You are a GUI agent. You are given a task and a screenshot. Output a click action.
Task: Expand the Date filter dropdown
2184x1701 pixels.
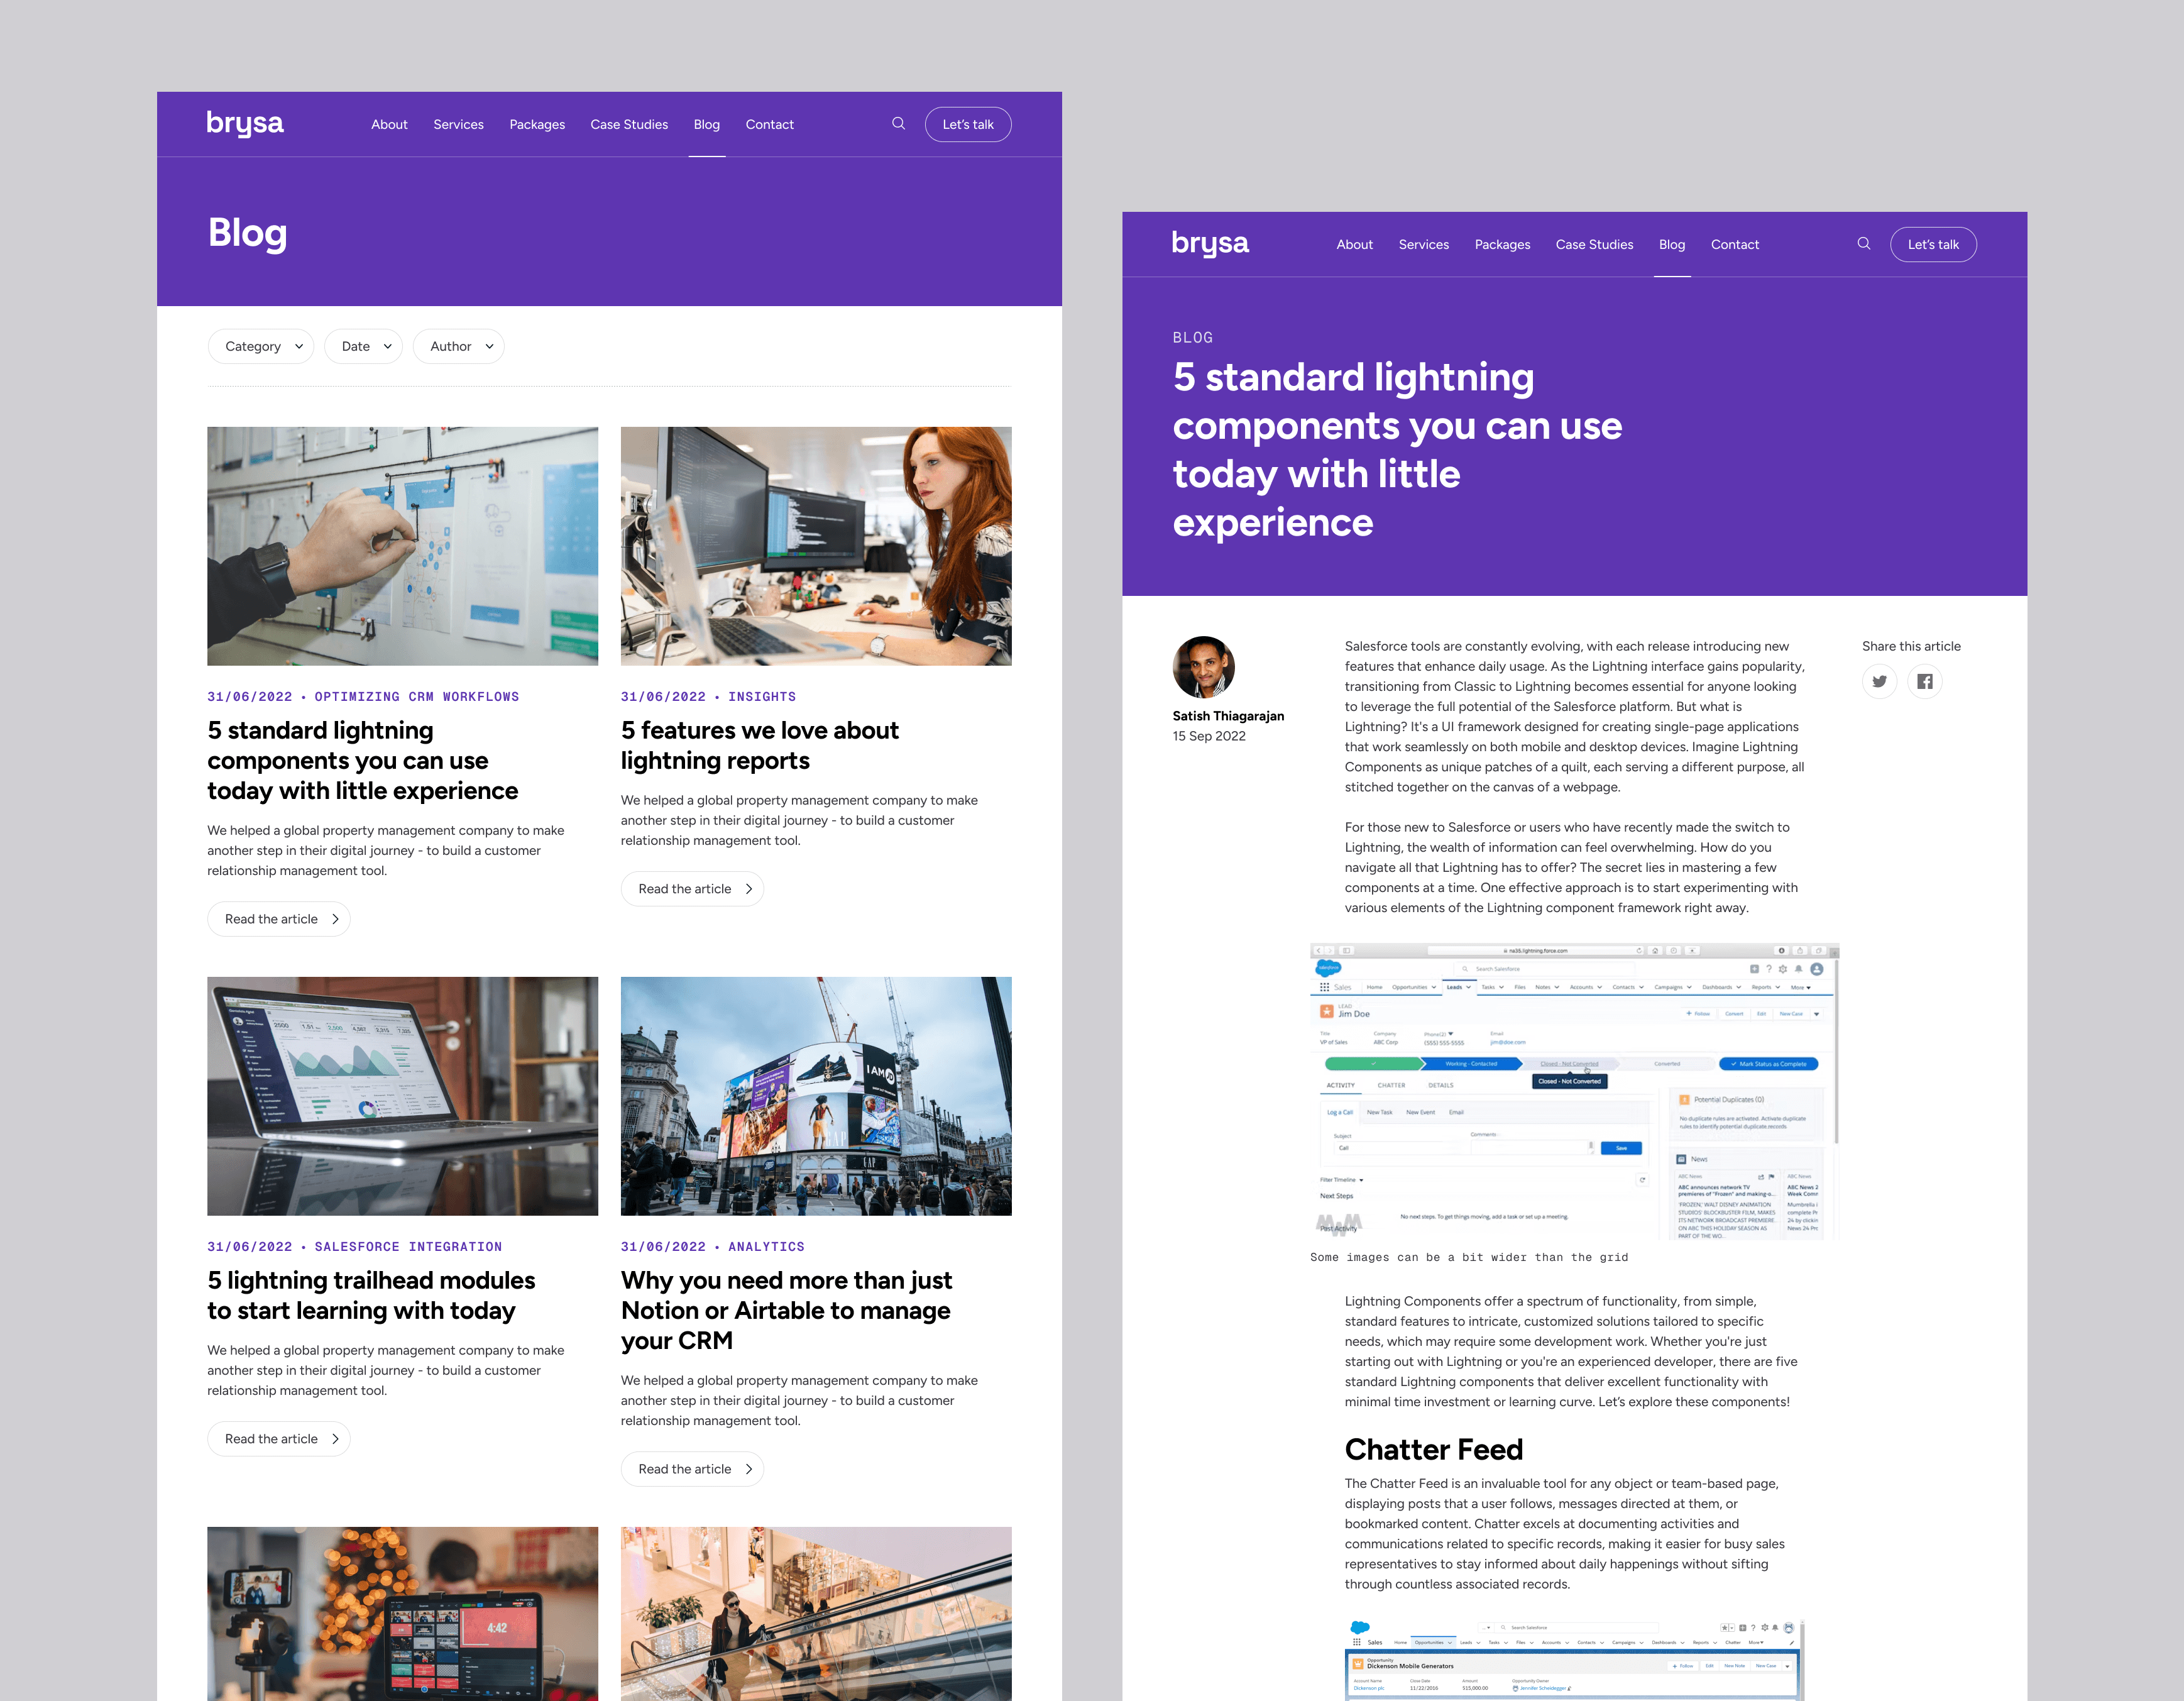point(364,347)
